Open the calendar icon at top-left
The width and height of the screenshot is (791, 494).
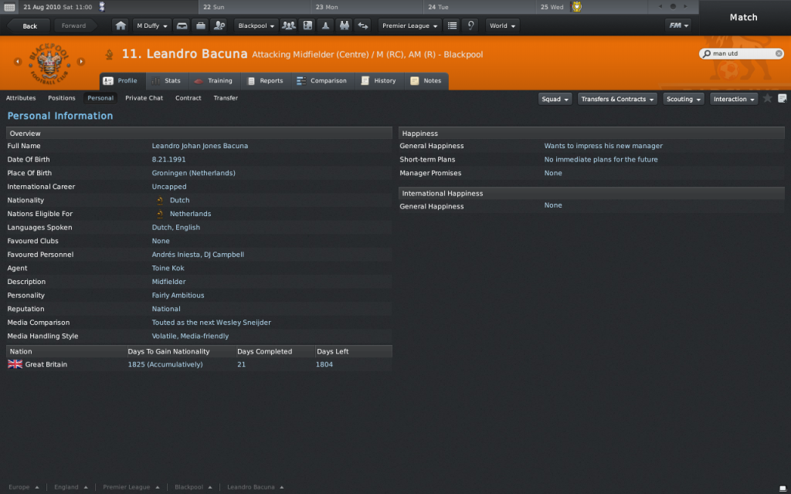coord(9,7)
